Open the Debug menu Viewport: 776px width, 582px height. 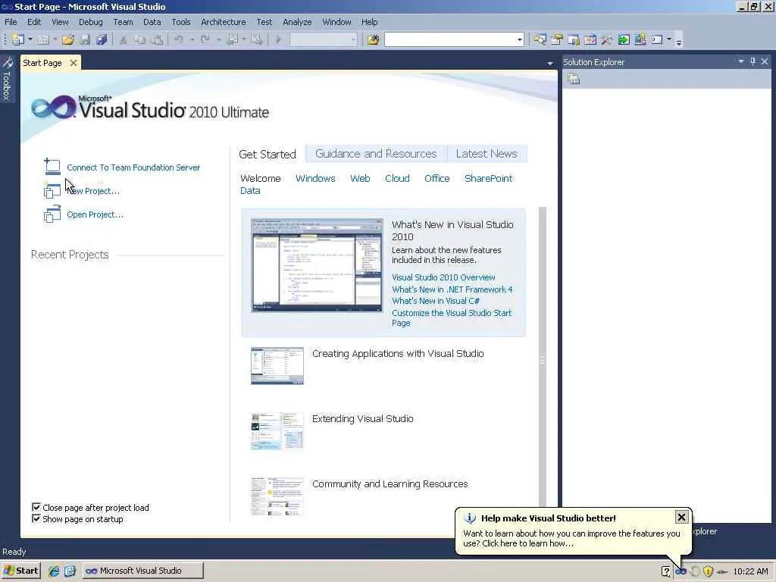pyautogui.click(x=91, y=22)
